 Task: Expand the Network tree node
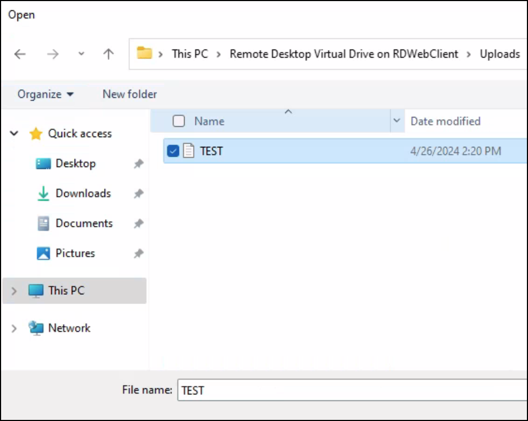coord(15,329)
